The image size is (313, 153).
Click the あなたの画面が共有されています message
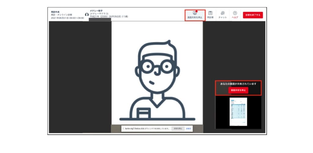238,84
